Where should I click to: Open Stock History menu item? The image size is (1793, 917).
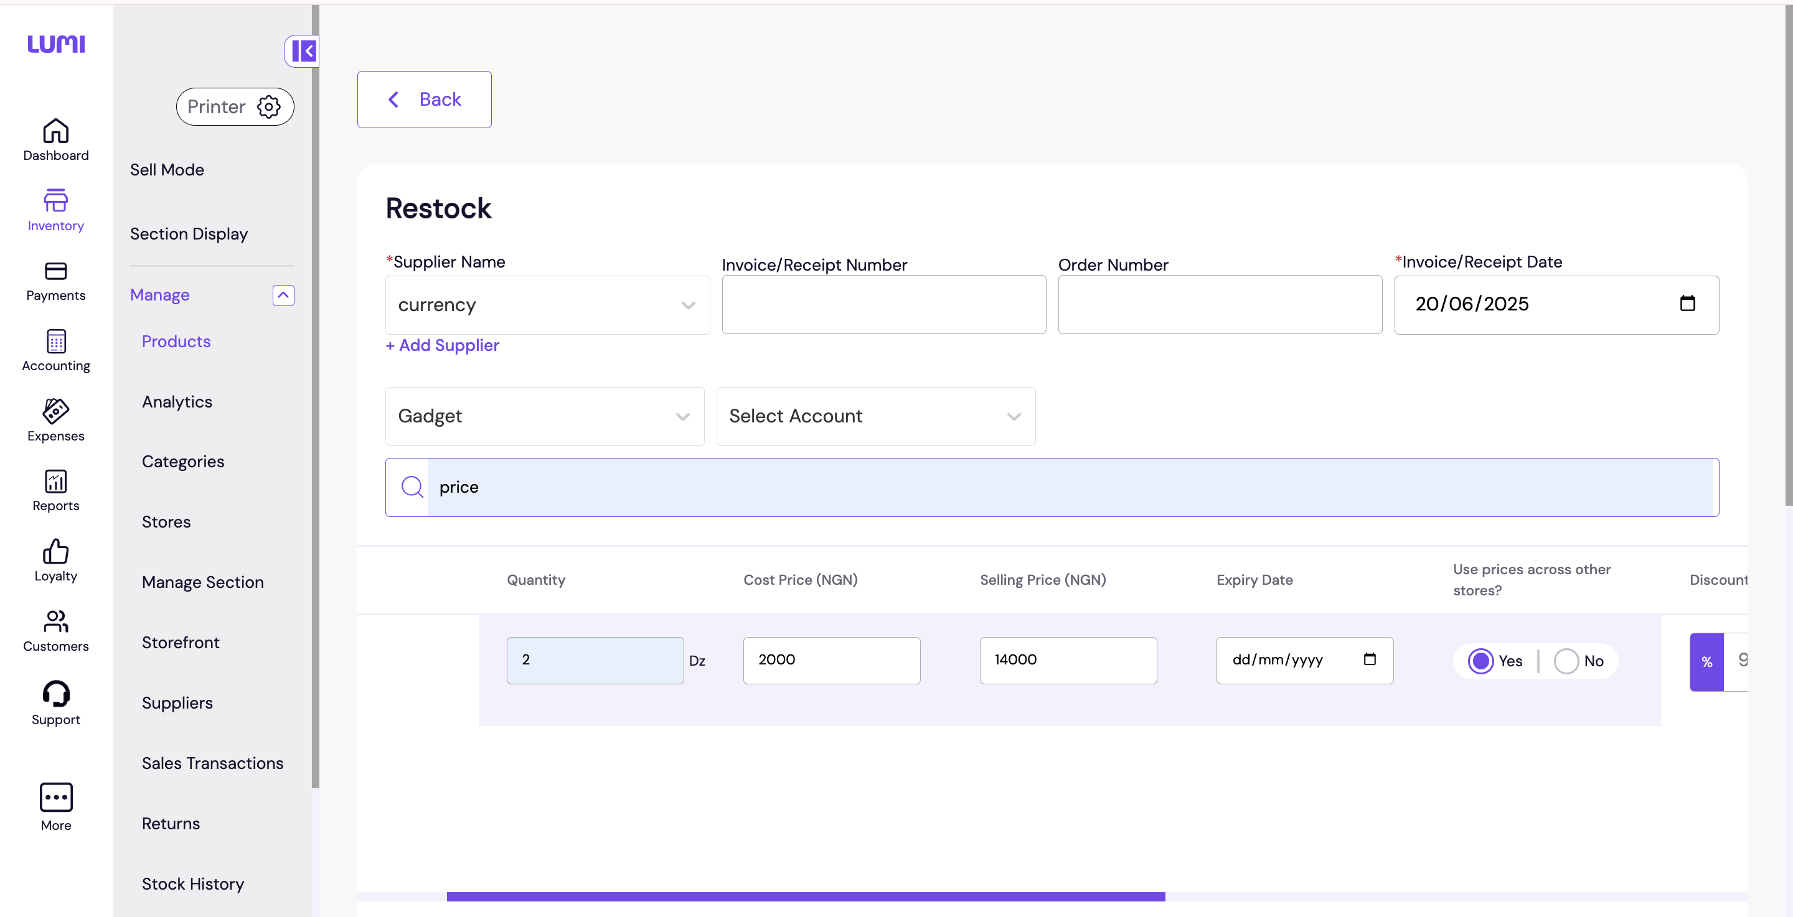193,883
